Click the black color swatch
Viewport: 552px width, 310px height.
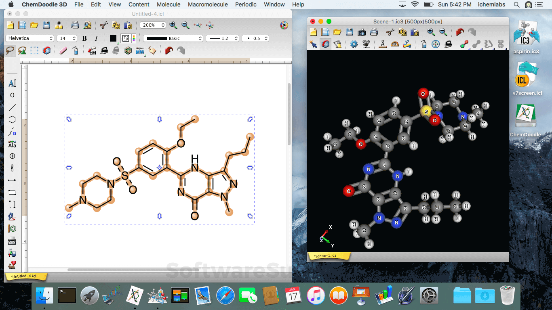pyautogui.click(x=113, y=38)
